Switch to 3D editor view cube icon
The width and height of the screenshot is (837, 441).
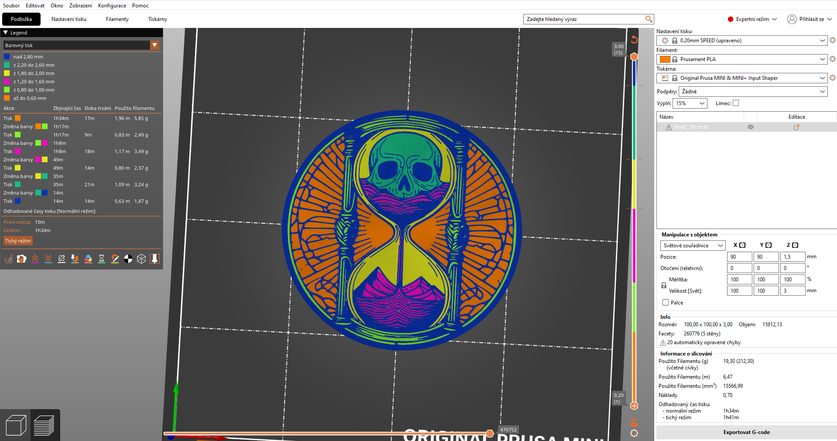pyautogui.click(x=16, y=425)
